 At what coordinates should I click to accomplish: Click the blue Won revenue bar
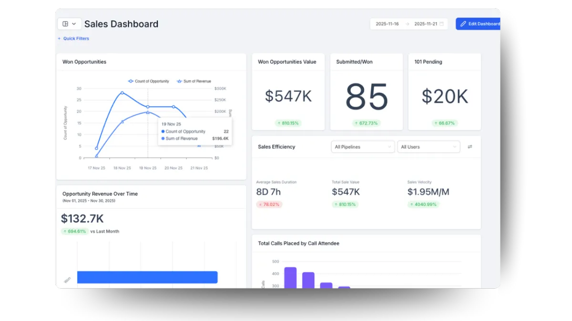[147, 277]
